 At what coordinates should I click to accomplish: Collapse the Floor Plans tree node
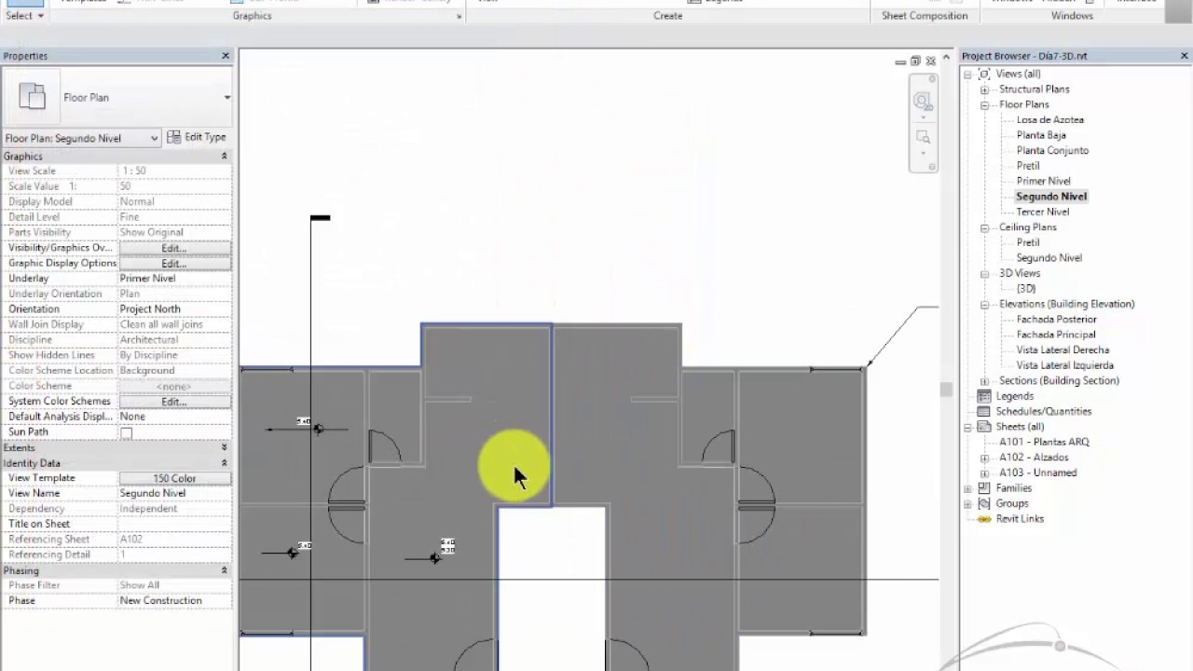(x=984, y=105)
